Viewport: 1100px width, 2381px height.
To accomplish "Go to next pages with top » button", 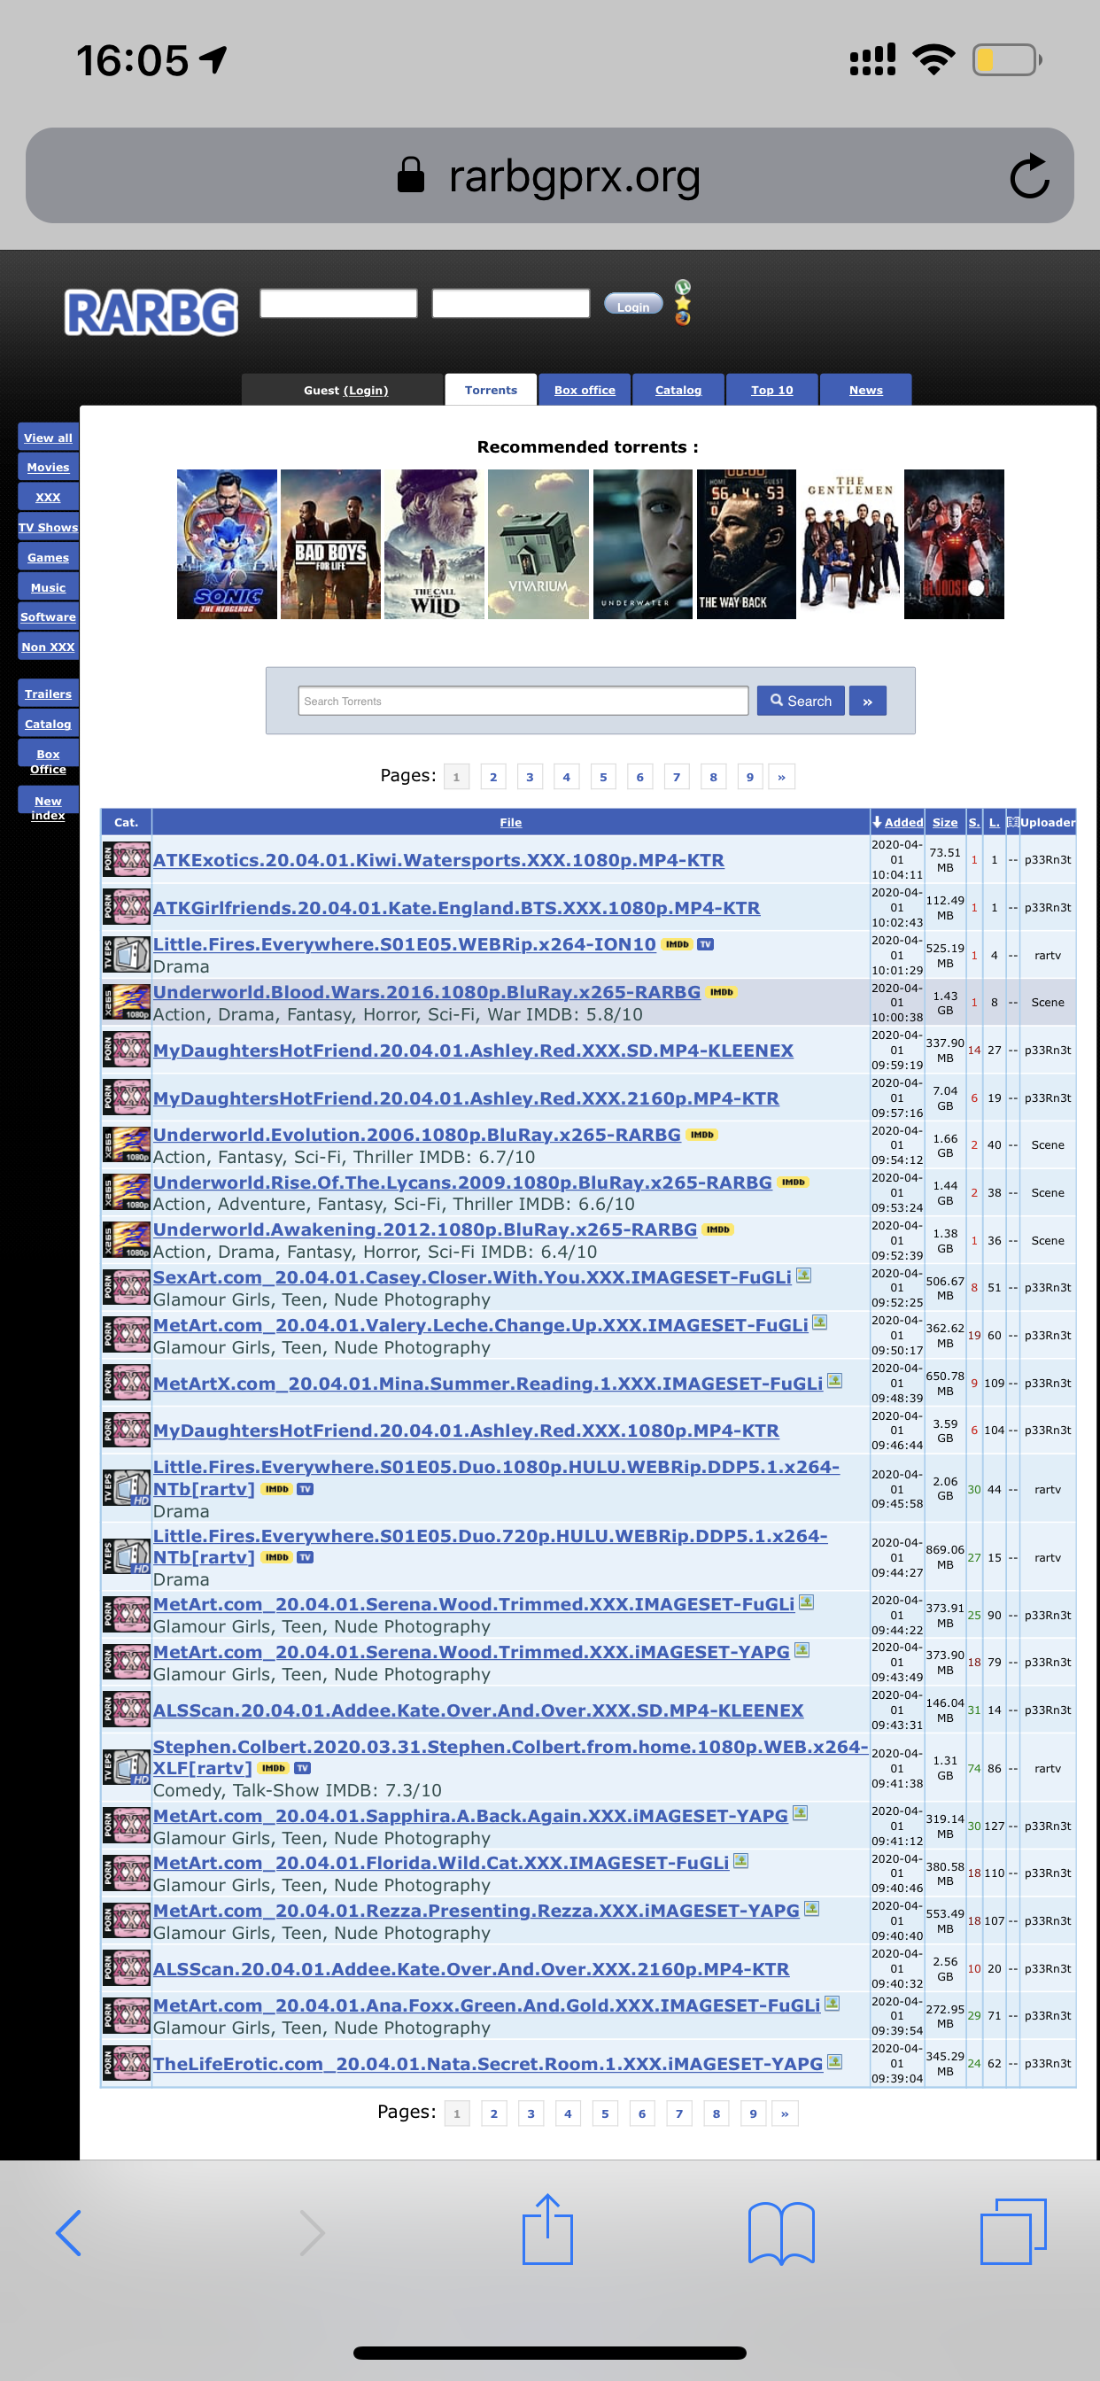I will tap(782, 777).
